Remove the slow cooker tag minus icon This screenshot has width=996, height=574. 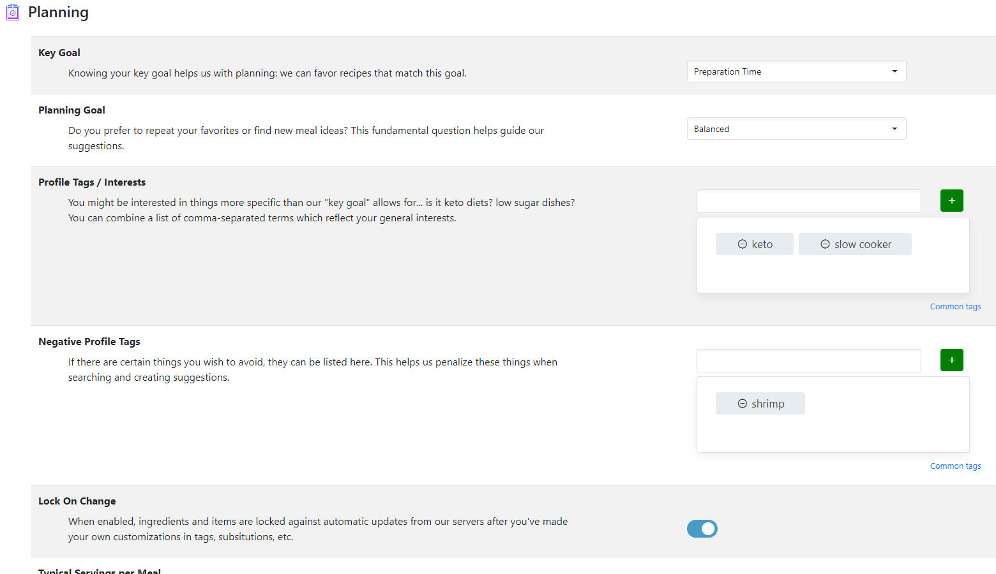click(825, 244)
